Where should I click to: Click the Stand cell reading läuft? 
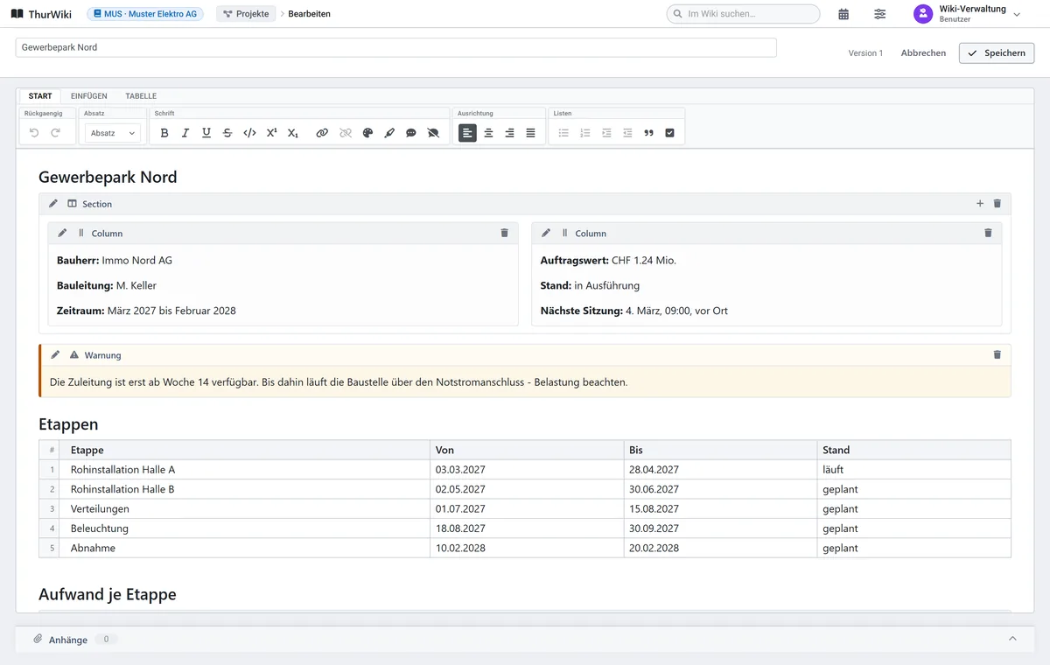pos(913,470)
